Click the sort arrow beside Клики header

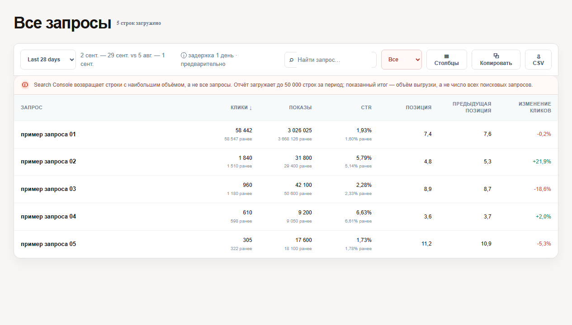(251, 107)
